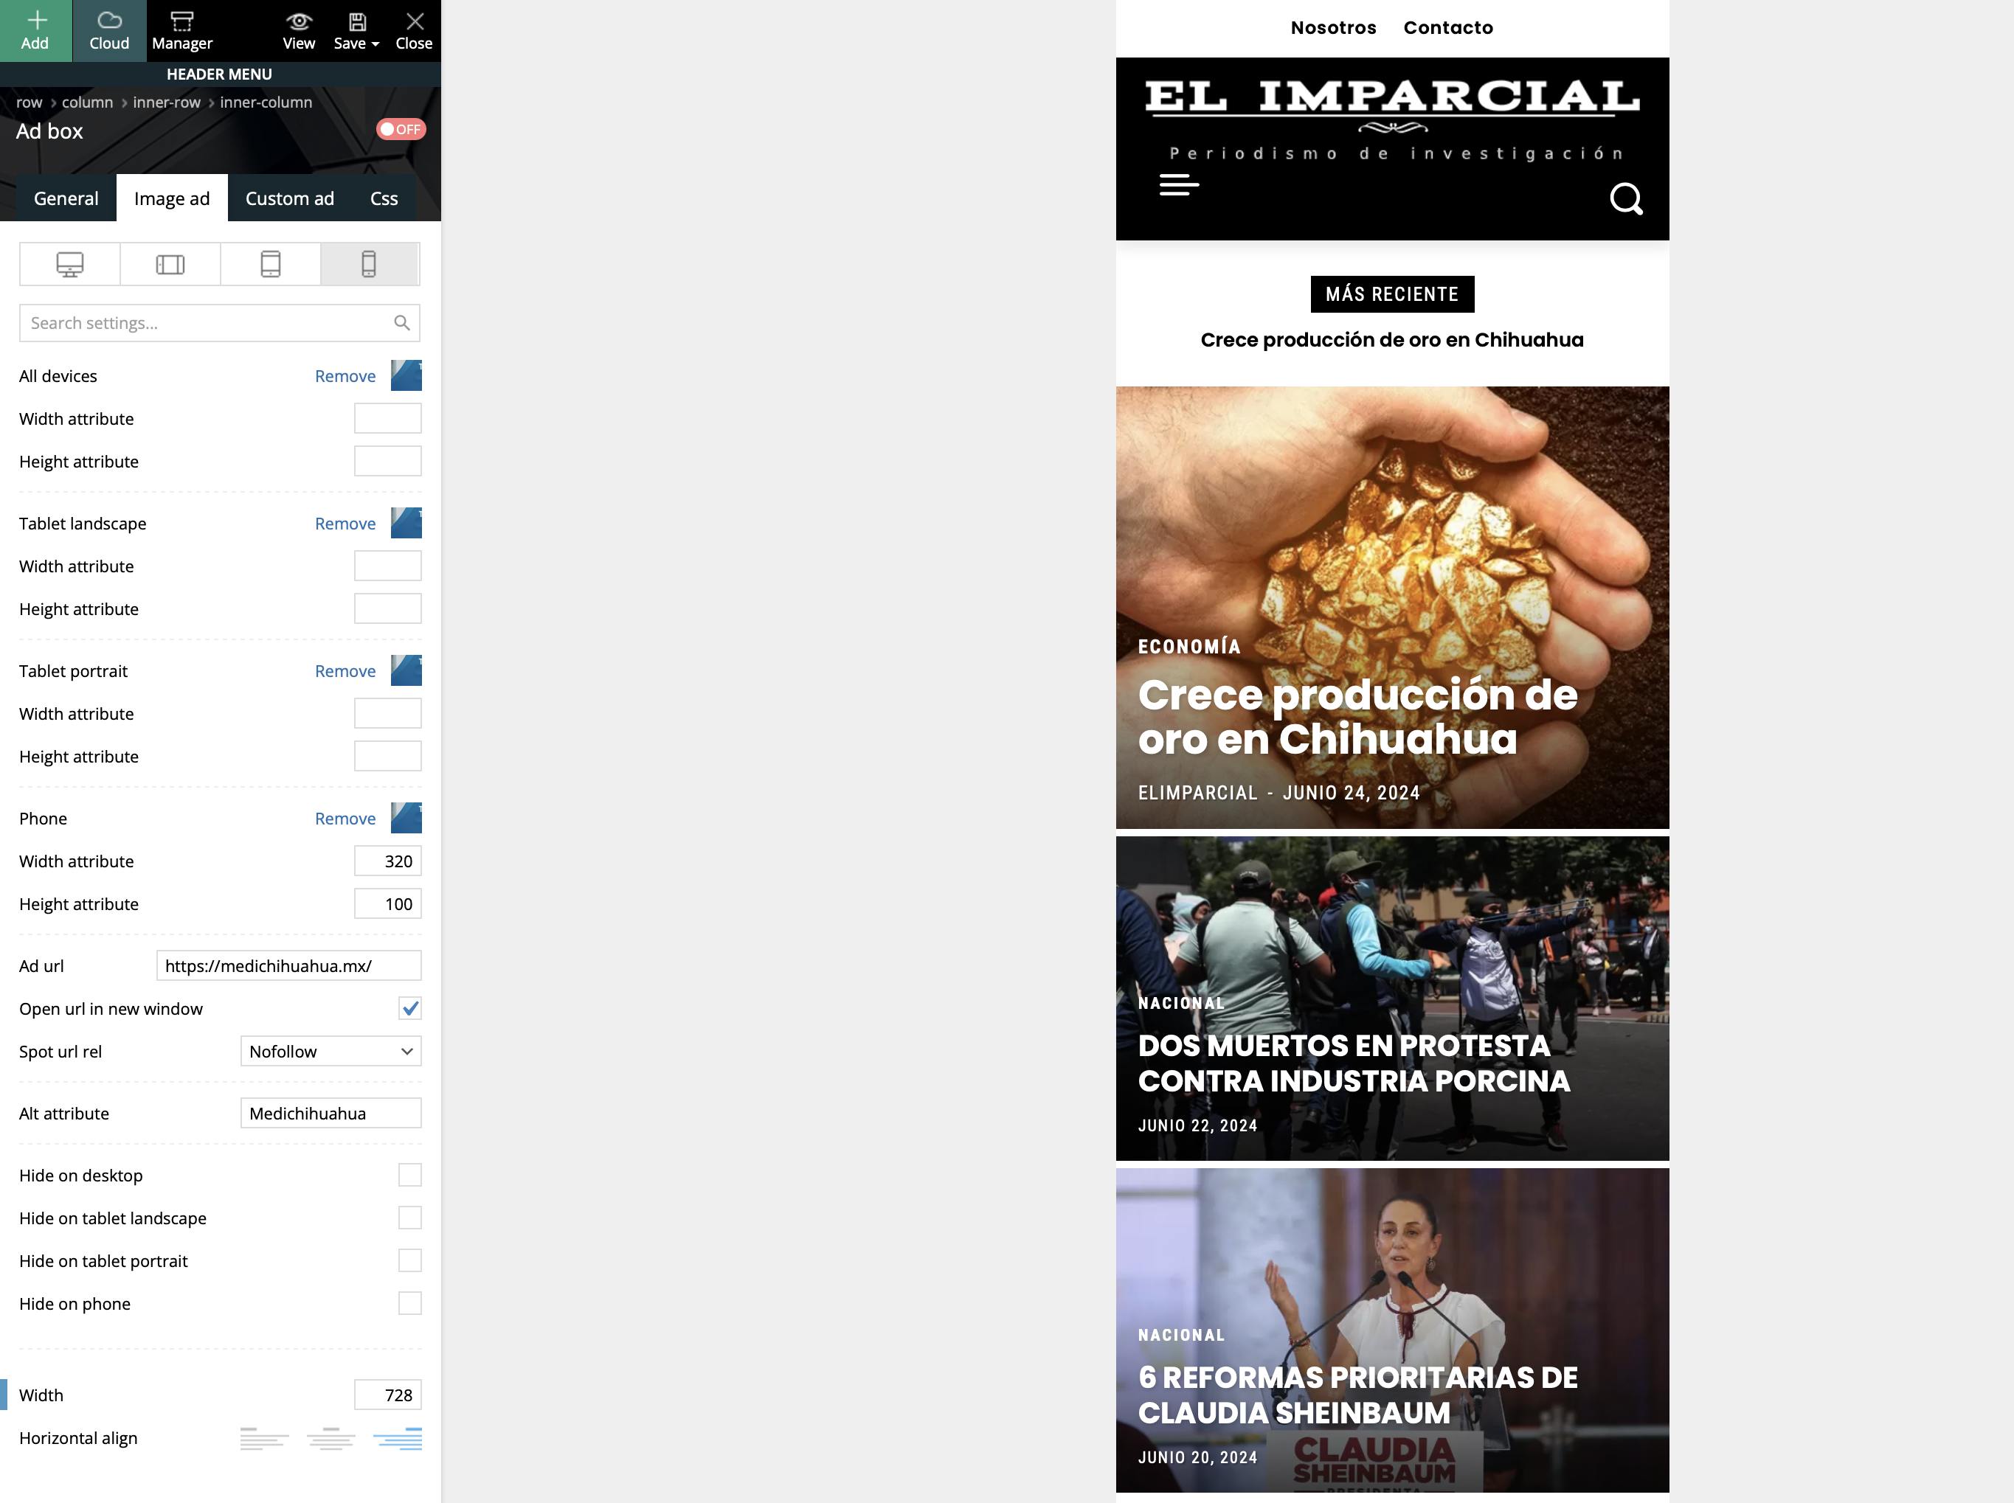The image size is (2014, 1503).
Task: Click All devices Width attribute field
Action: (x=388, y=418)
